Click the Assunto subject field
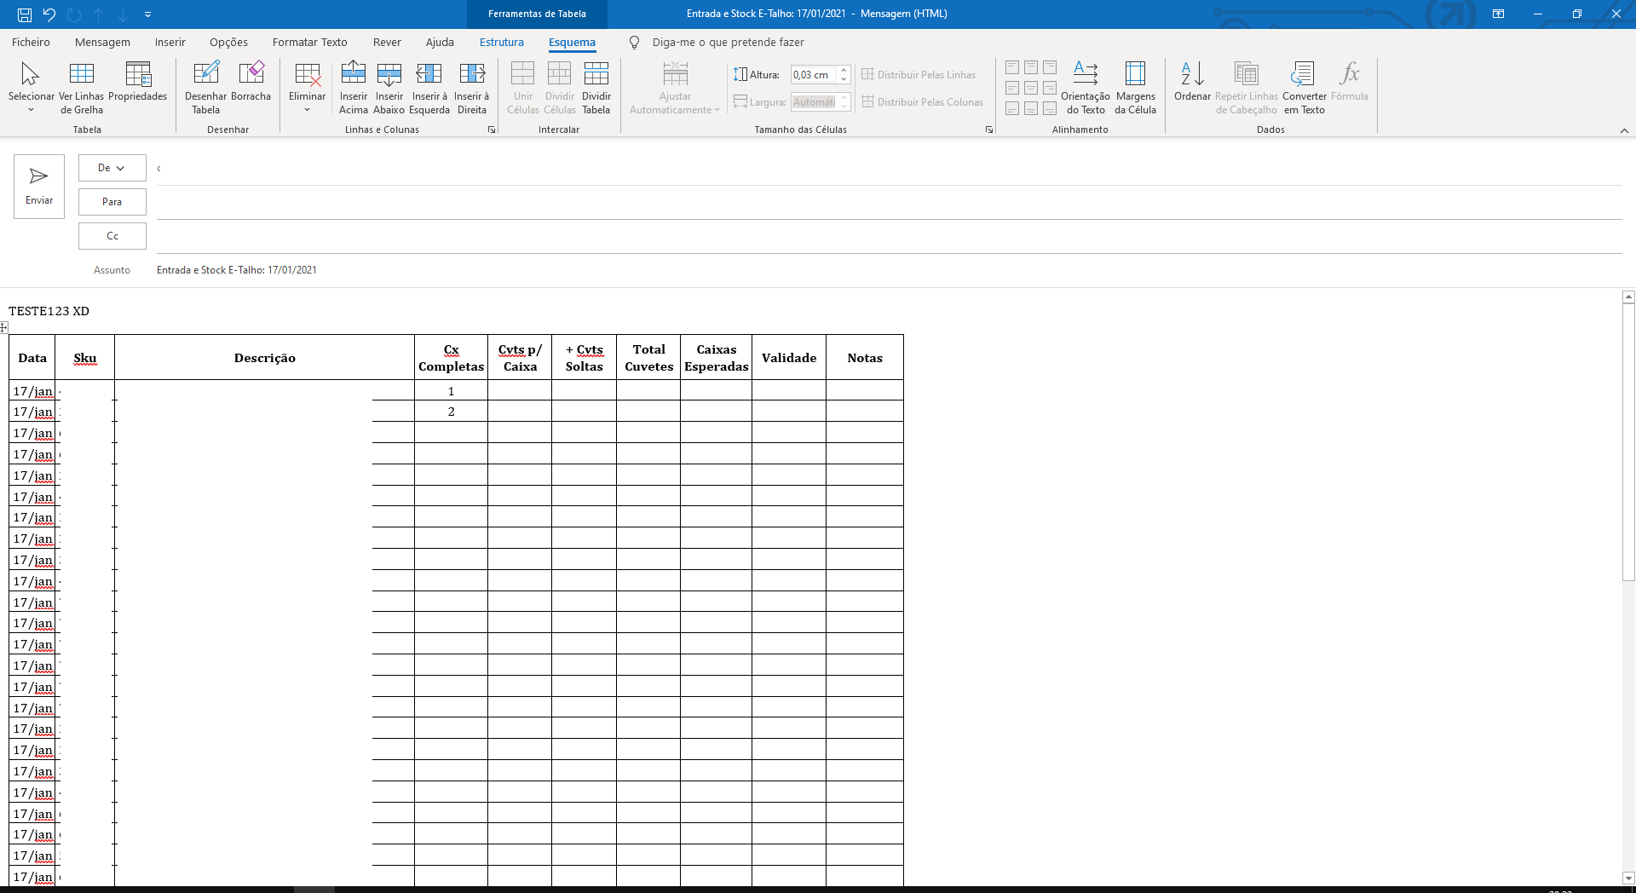The width and height of the screenshot is (1636, 893). click(x=889, y=270)
